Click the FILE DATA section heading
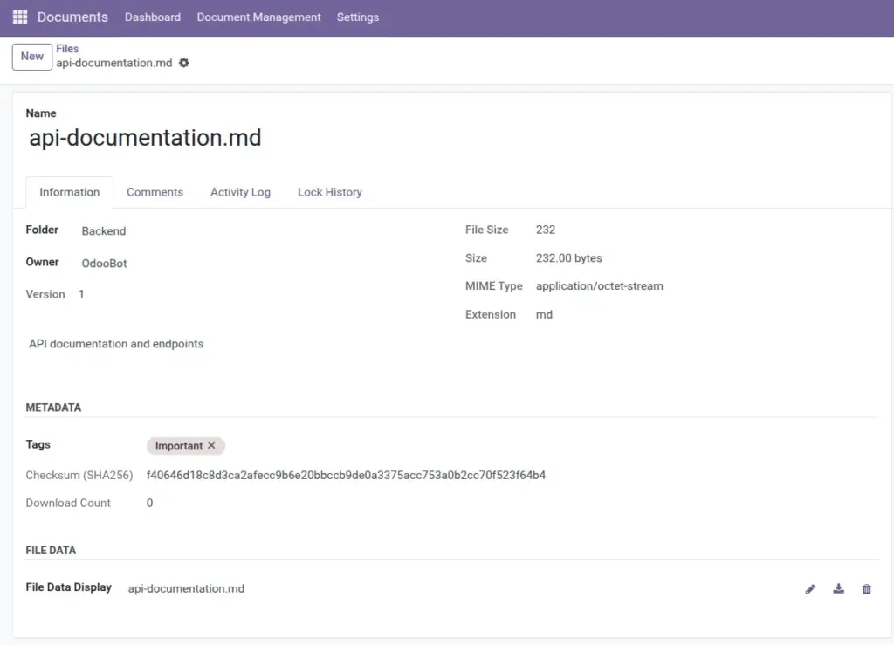 coord(51,550)
